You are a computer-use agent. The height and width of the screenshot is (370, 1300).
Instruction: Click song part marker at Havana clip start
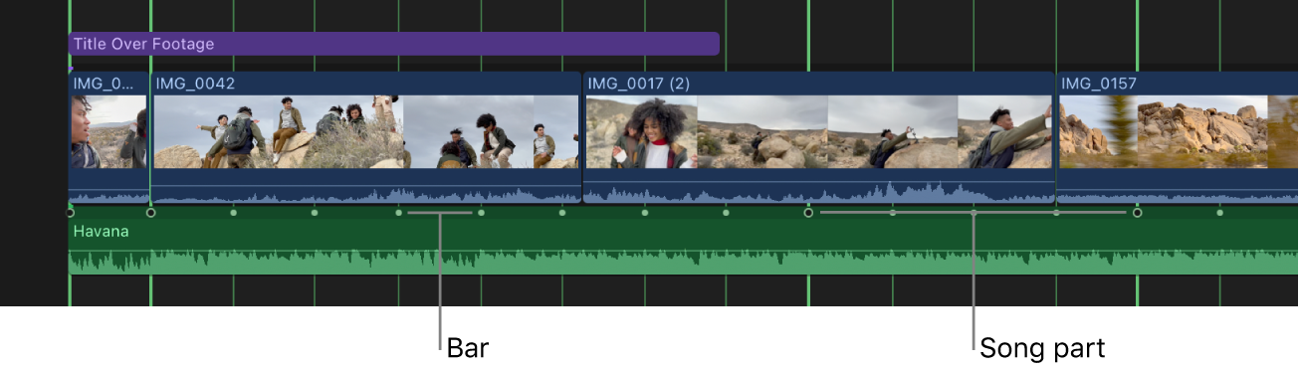click(x=70, y=212)
